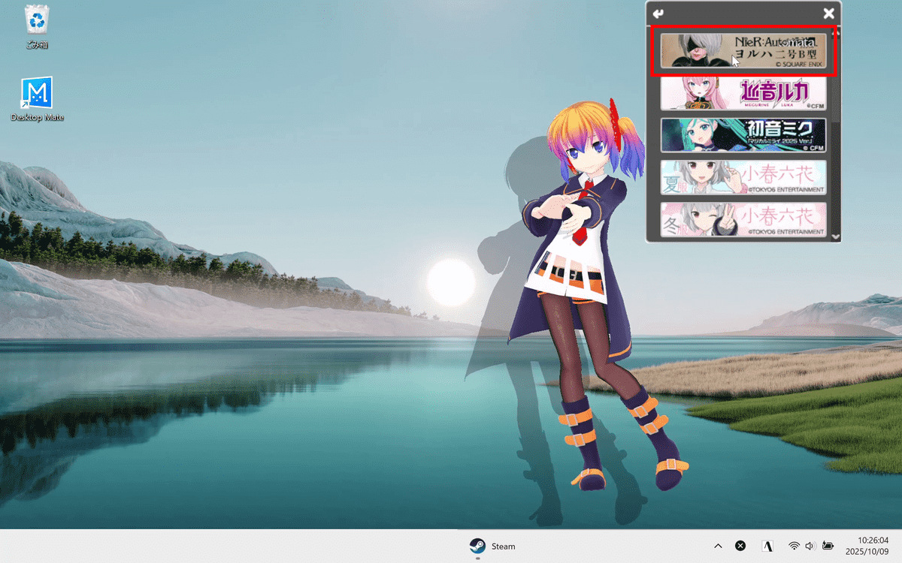This screenshot has height=563, width=902.
Task: Choose the Megurine Luka character banner
Action: coord(743,93)
